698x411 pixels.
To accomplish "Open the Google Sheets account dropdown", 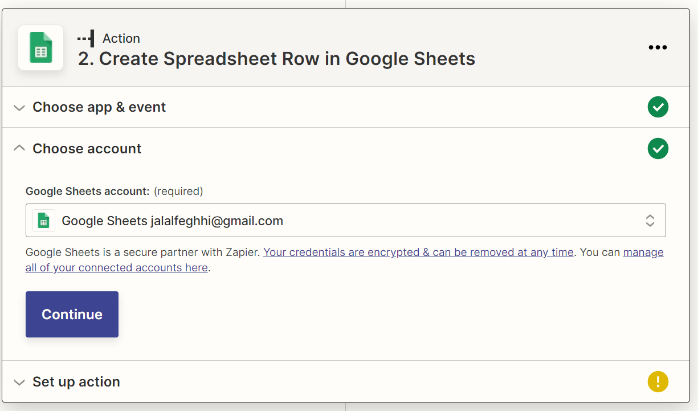I will pyautogui.click(x=346, y=221).
